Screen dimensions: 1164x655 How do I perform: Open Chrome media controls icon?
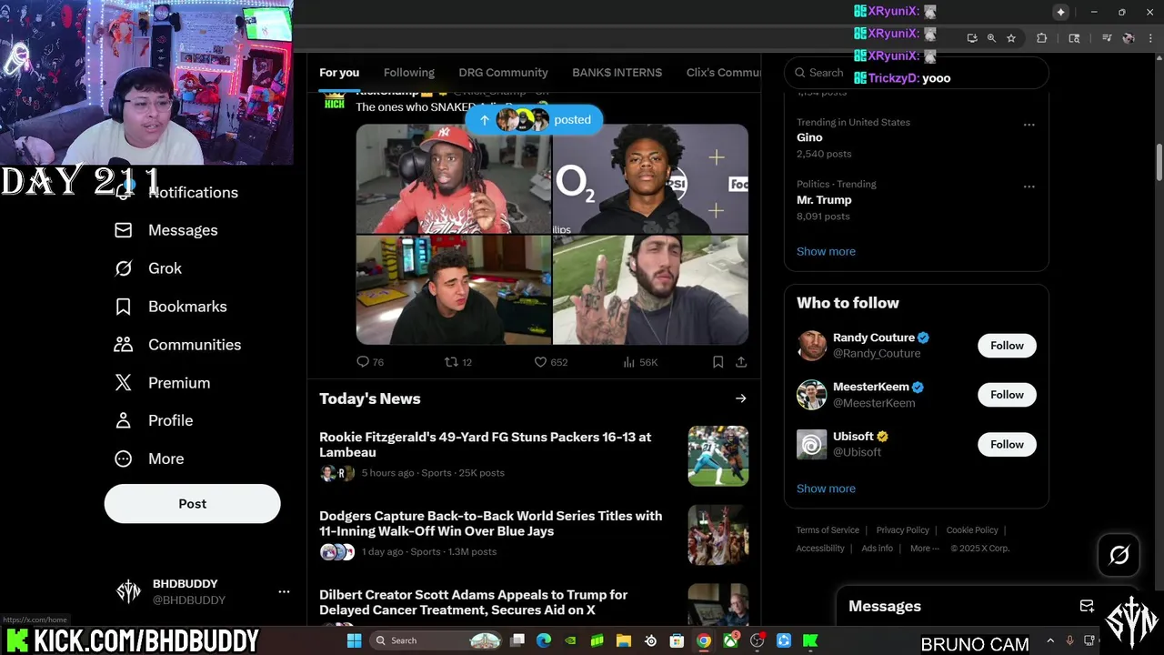[1107, 38]
